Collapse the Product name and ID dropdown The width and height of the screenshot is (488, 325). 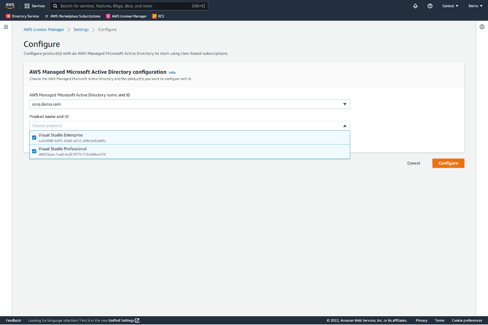pyautogui.click(x=344, y=126)
